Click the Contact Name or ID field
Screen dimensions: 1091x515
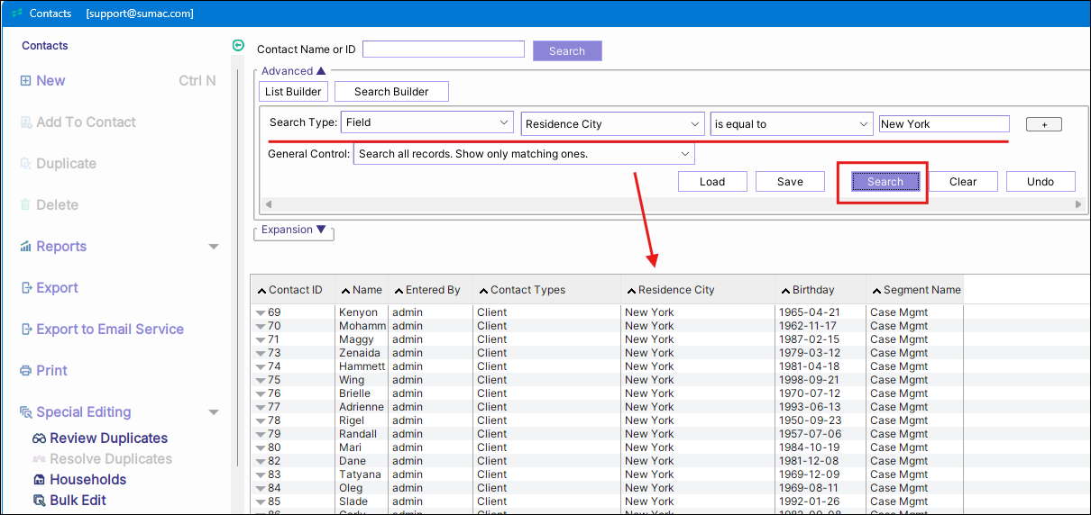[x=443, y=50]
